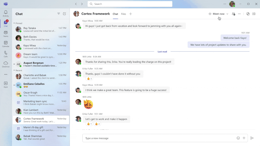Open emoji picker in message box
Screen dimensions: 260x146
pyautogui.click(x=238, y=138)
